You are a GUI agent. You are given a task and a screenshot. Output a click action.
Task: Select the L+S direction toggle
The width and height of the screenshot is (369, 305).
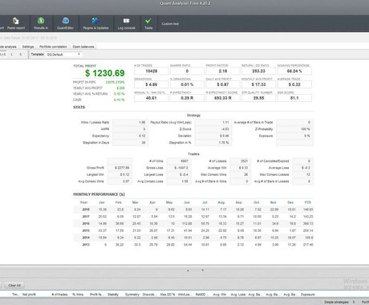click(2, 55)
